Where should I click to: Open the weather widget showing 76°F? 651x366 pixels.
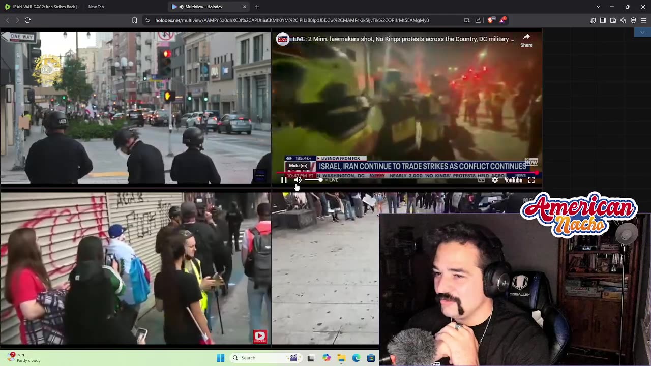tap(24, 358)
